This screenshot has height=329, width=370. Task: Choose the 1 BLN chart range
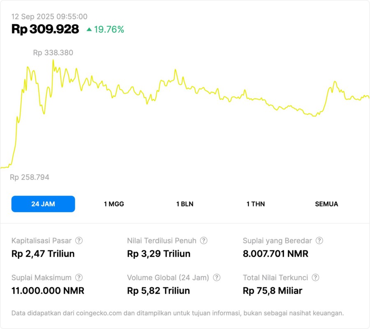pyautogui.click(x=185, y=204)
